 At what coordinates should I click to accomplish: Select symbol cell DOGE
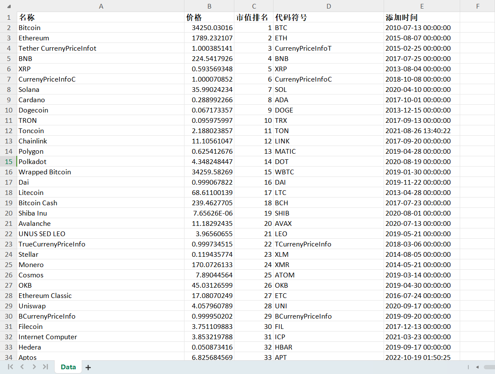click(329, 110)
